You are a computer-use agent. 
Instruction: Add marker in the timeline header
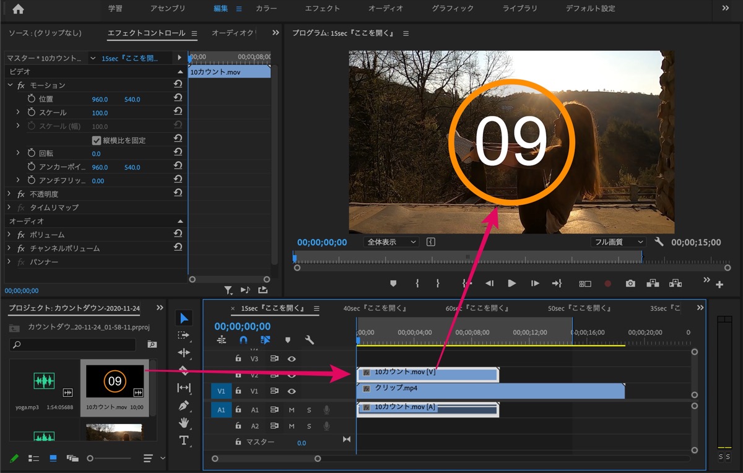287,340
